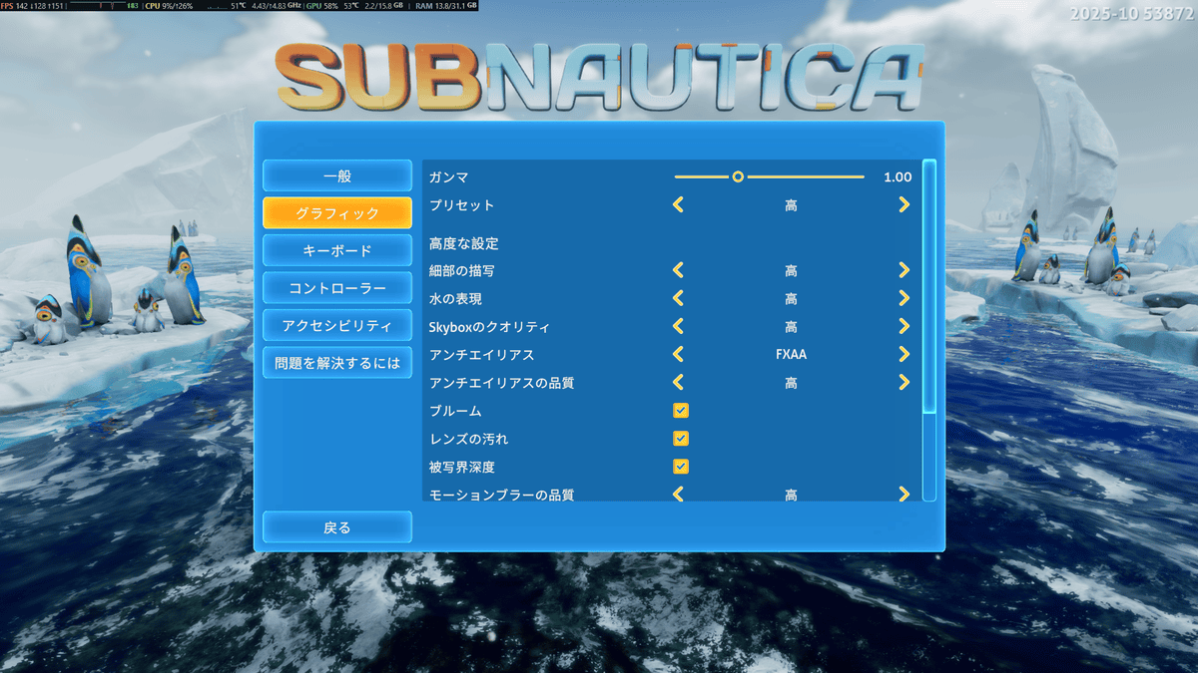Click previous arrow for プリセット
This screenshot has width=1198, height=673.
point(678,204)
